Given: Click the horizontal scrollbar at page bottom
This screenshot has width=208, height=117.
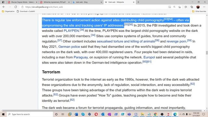Looking at the screenshot, I should pos(102,110).
